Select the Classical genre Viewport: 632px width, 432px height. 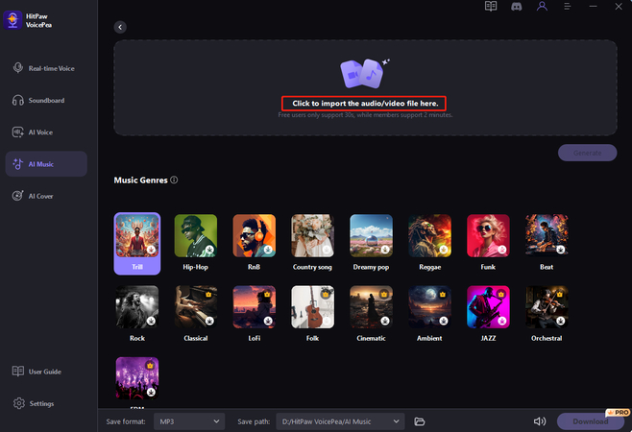pos(196,314)
